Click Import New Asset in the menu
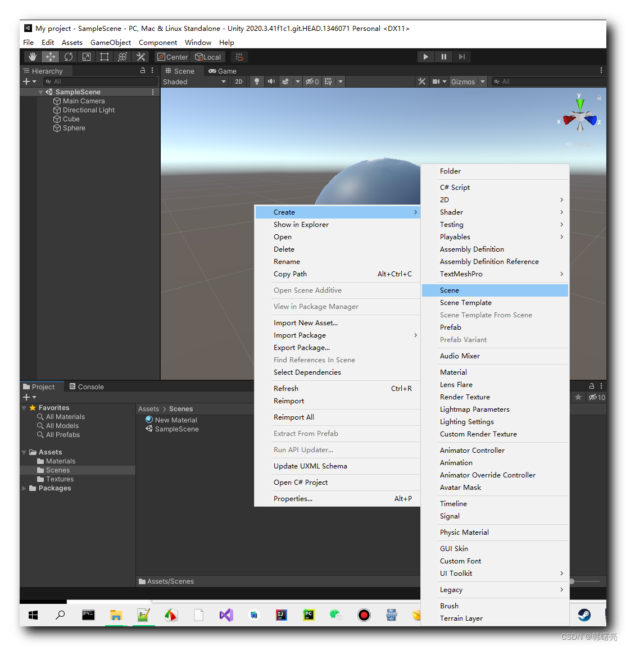This screenshot has width=626, height=646. (306, 322)
